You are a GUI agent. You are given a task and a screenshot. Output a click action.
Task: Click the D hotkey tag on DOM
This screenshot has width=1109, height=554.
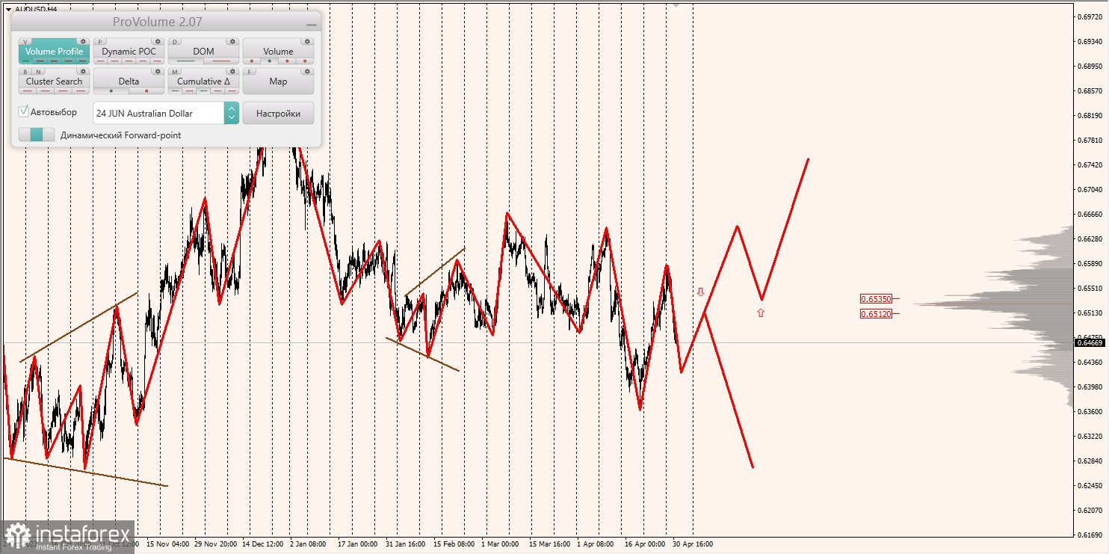[x=176, y=42]
